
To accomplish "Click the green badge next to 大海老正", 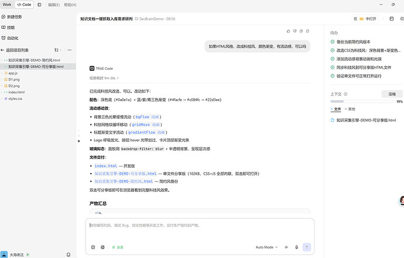I will (x=28, y=254).
